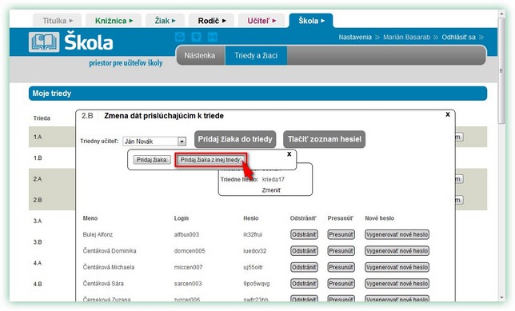Select class 2.B in the class list
This screenshot has width=515, height=311.
[x=38, y=200]
